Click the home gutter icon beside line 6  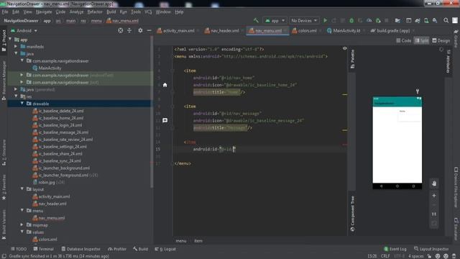pos(165,85)
